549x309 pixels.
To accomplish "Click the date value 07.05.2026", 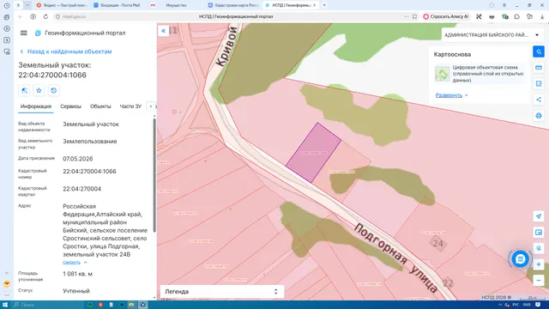I will 78,159.
